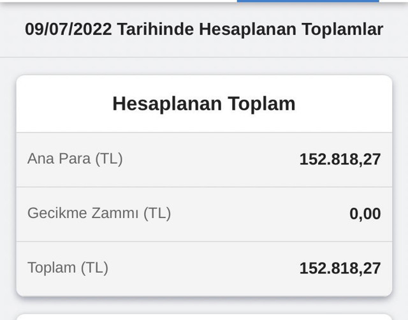Select the Hesaplanan Toplam card title
The width and height of the screenshot is (408, 320).
[x=204, y=104]
